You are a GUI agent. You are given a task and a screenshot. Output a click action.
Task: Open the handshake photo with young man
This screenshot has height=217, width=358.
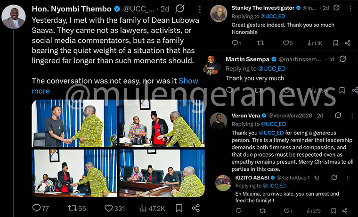[x=74, y=123]
